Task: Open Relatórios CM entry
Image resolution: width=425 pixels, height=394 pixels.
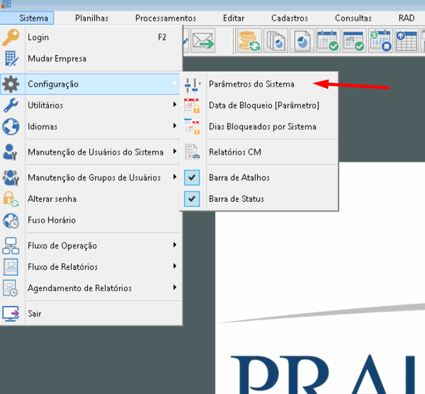Action: pyautogui.click(x=259, y=152)
